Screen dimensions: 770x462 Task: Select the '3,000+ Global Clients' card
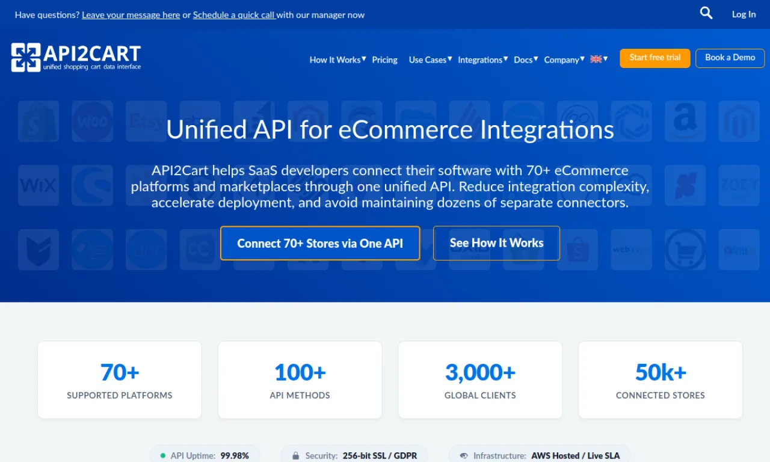[481, 380]
